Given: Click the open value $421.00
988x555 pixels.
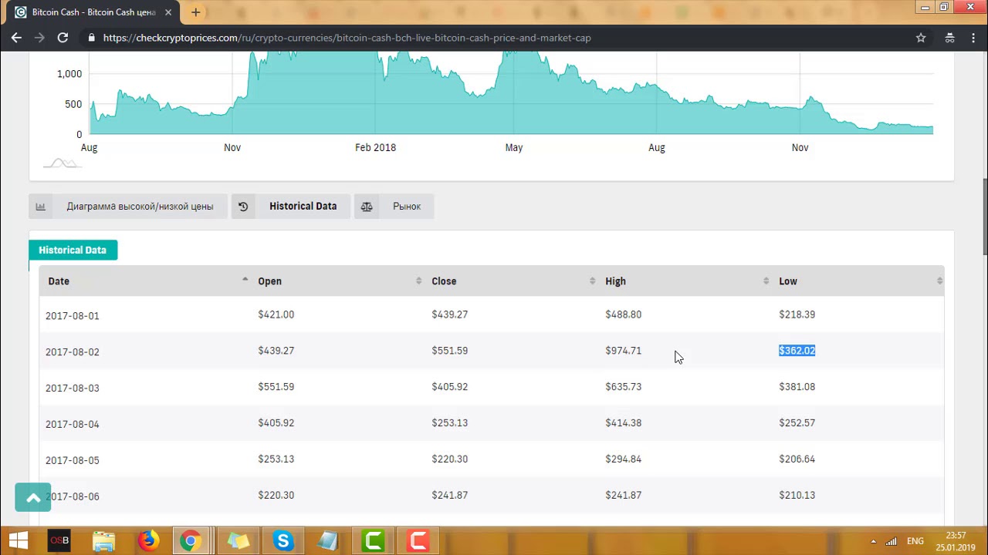Looking at the screenshot, I should point(276,314).
